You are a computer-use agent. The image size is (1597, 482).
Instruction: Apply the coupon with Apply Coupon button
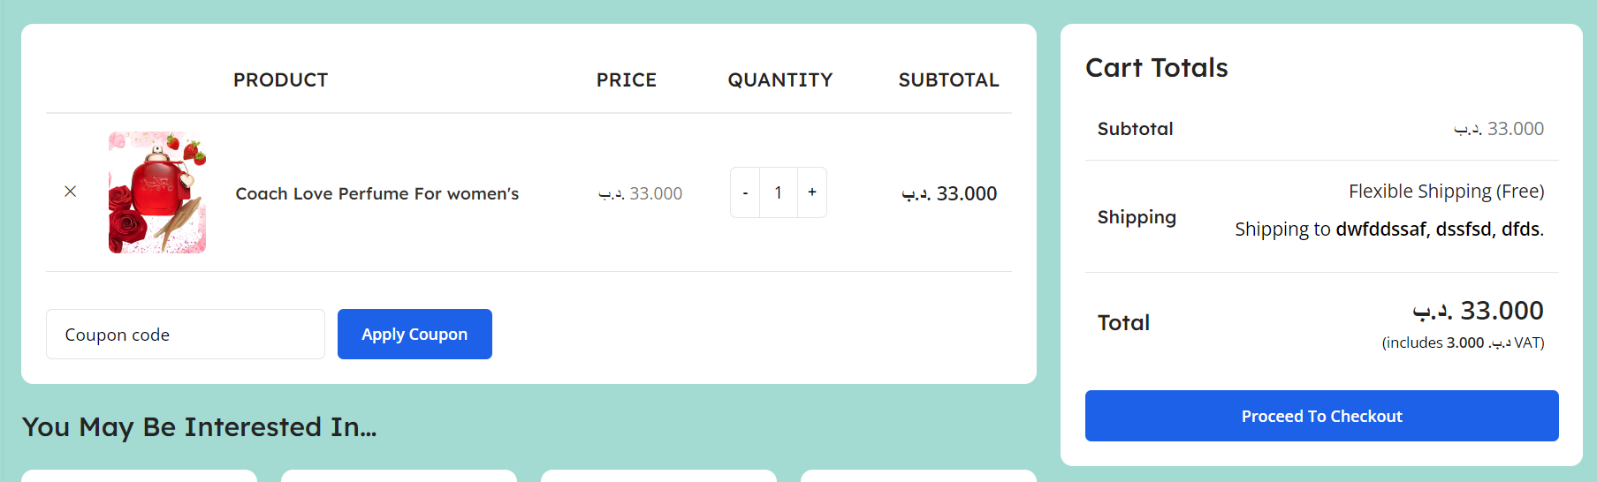414,335
